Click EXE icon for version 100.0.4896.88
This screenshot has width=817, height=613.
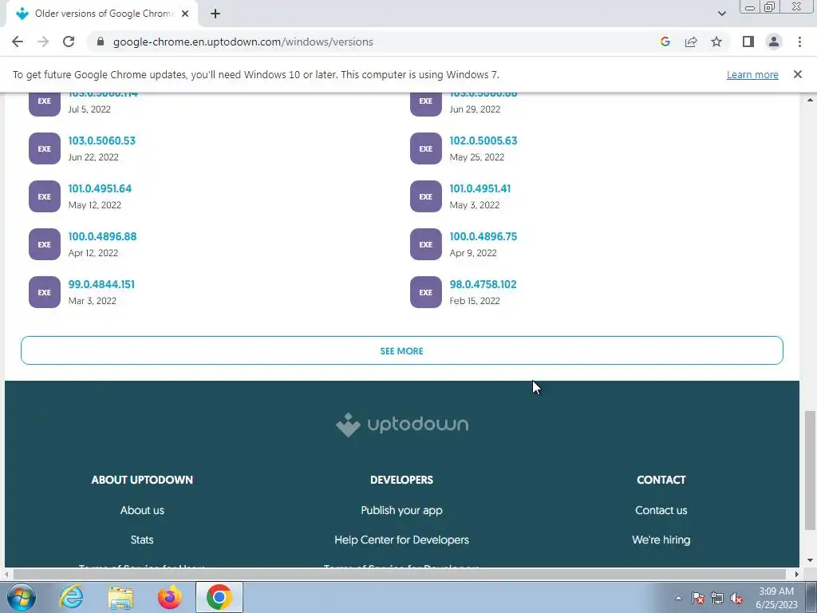[x=45, y=244]
